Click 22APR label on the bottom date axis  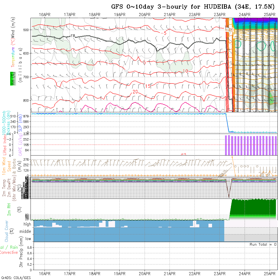(x=195, y=274)
